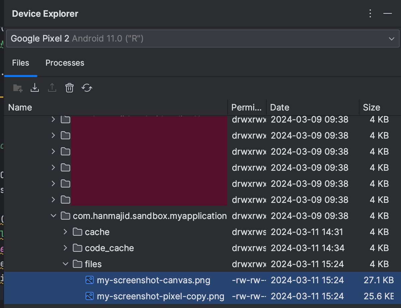Click the New Directory folder icon
The height and width of the screenshot is (308, 401).
17,88
